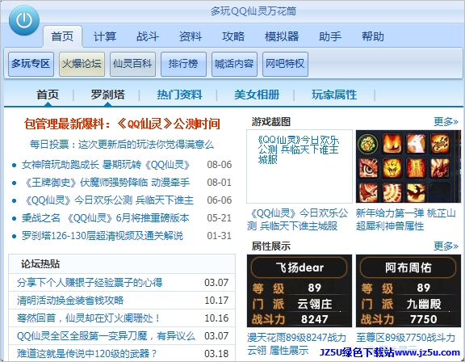This screenshot has width=465, height=362.
Task: Click the 网吧特权 button
Action: 285,64
